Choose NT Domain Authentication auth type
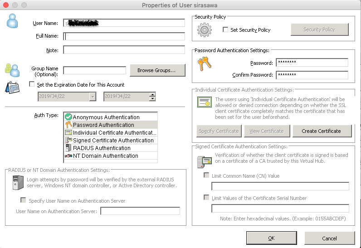 (x=105, y=156)
